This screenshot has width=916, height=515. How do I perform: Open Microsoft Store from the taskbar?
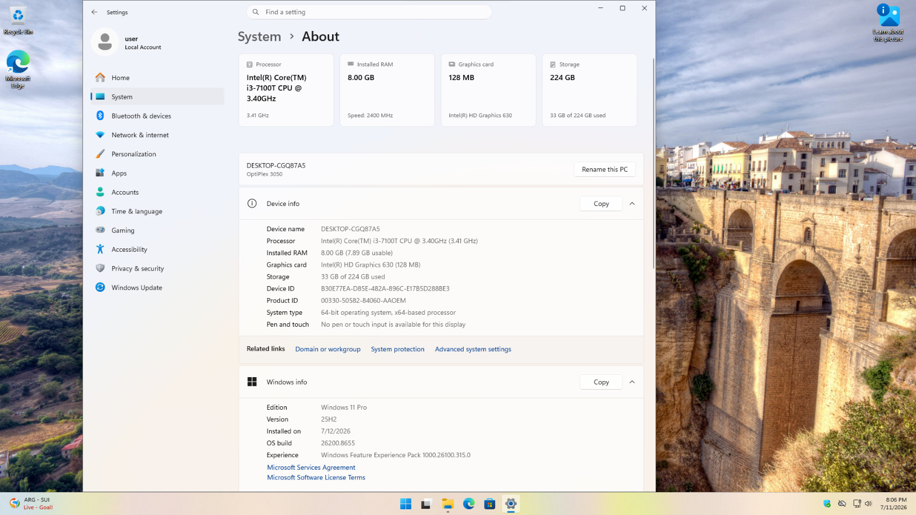pos(489,504)
